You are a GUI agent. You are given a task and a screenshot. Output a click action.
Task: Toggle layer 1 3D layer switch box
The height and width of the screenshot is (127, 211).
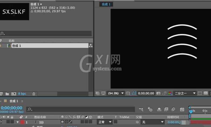pos(90,122)
